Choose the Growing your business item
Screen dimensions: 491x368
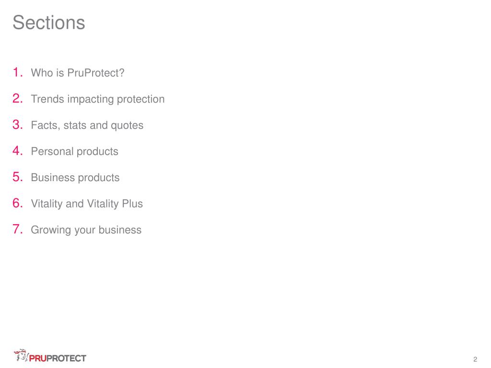point(86,230)
